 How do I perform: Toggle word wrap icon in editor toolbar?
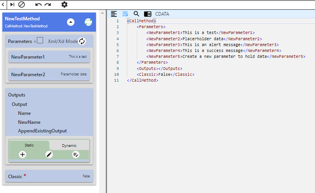(125, 14)
